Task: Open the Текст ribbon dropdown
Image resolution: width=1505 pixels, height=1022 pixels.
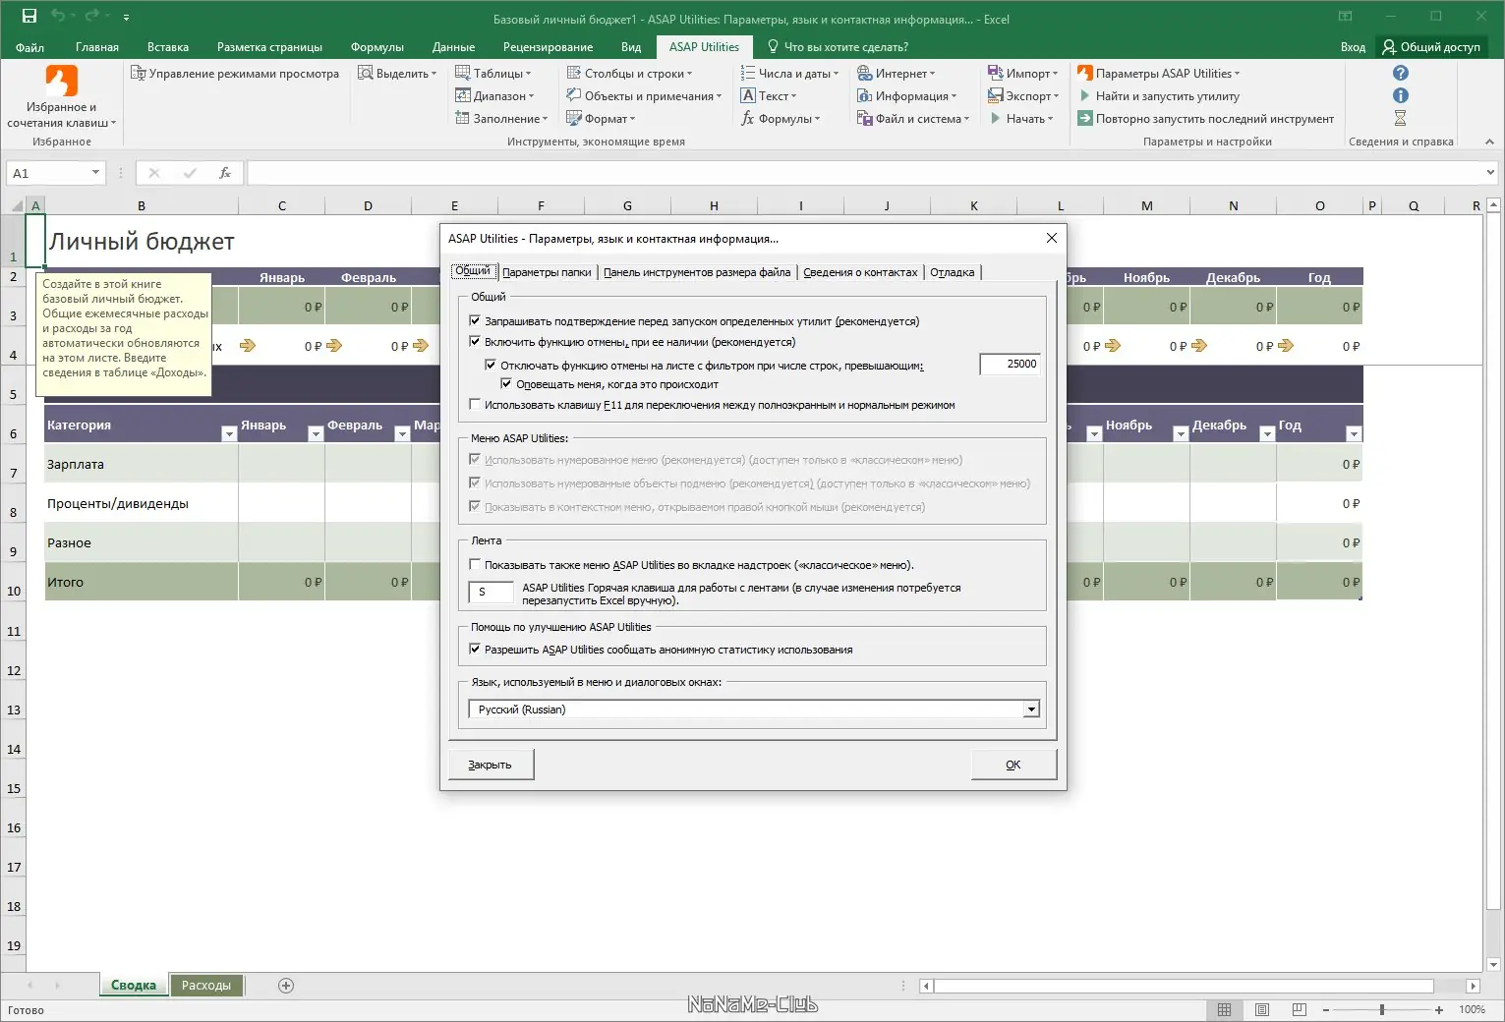Action: coord(769,96)
